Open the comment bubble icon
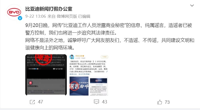The width and height of the screenshot is (200, 110). pos(96,102)
